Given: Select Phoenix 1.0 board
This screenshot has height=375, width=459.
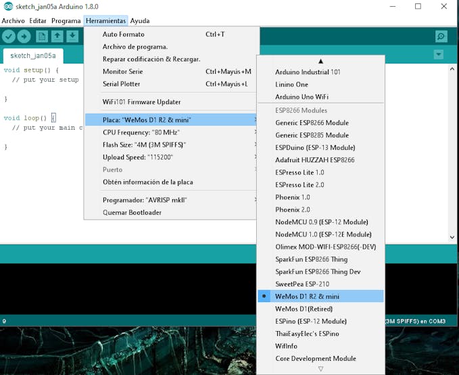Looking at the screenshot, I should 320,197.
